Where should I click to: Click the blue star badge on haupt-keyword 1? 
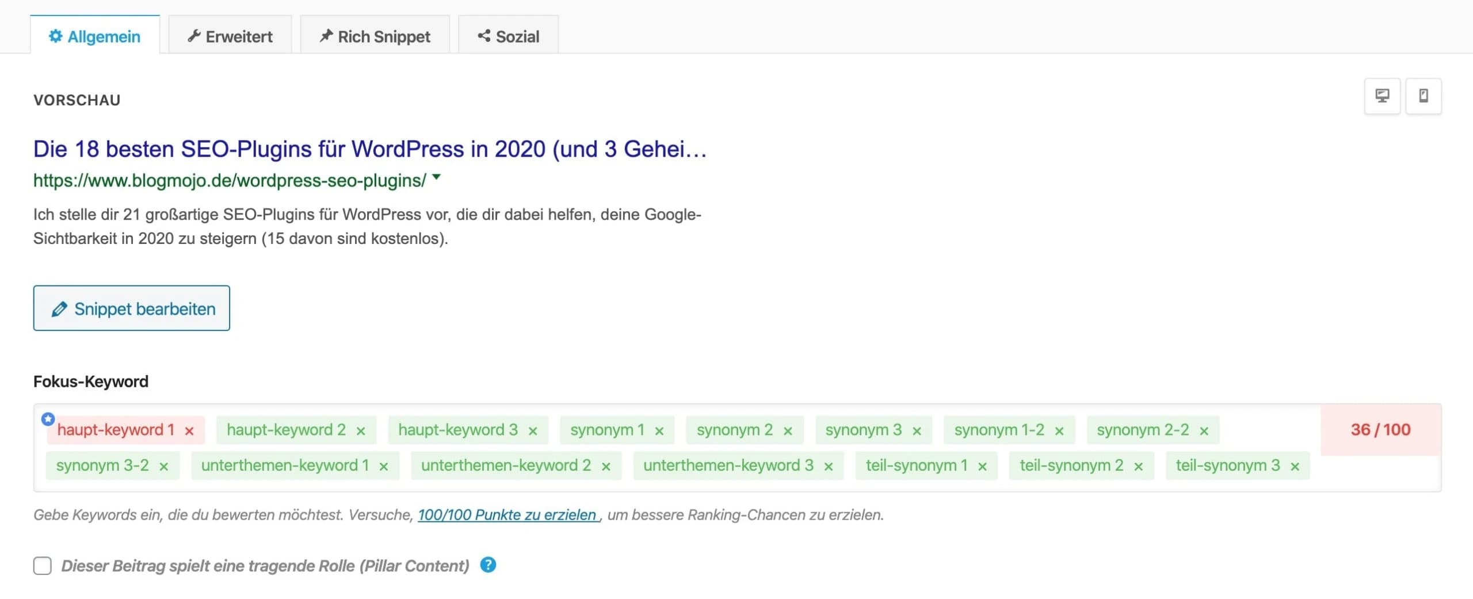[47, 419]
